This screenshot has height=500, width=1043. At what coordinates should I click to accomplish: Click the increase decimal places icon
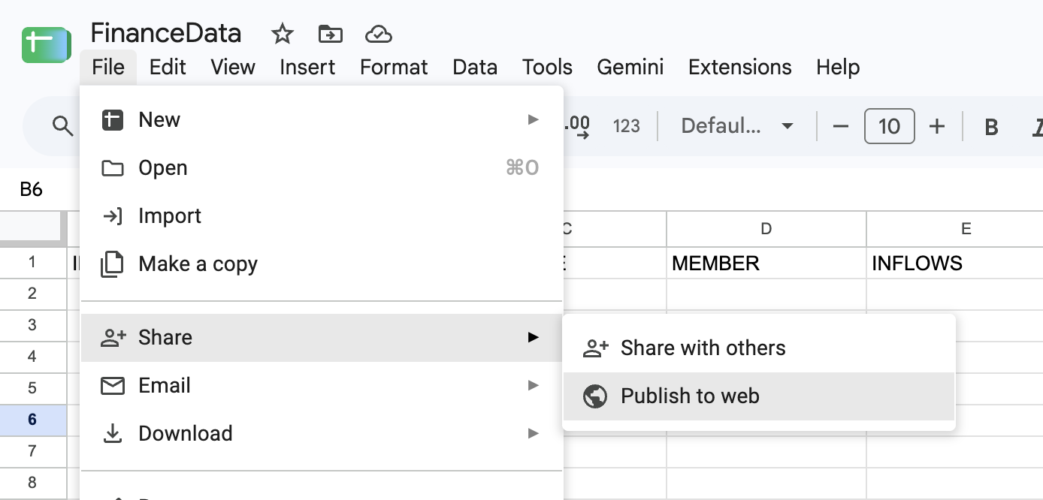pyautogui.click(x=577, y=126)
